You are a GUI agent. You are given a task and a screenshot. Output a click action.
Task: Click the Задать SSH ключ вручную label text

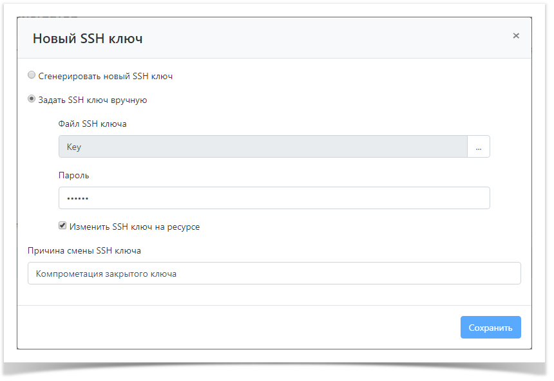pyautogui.click(x=93, y=100)
